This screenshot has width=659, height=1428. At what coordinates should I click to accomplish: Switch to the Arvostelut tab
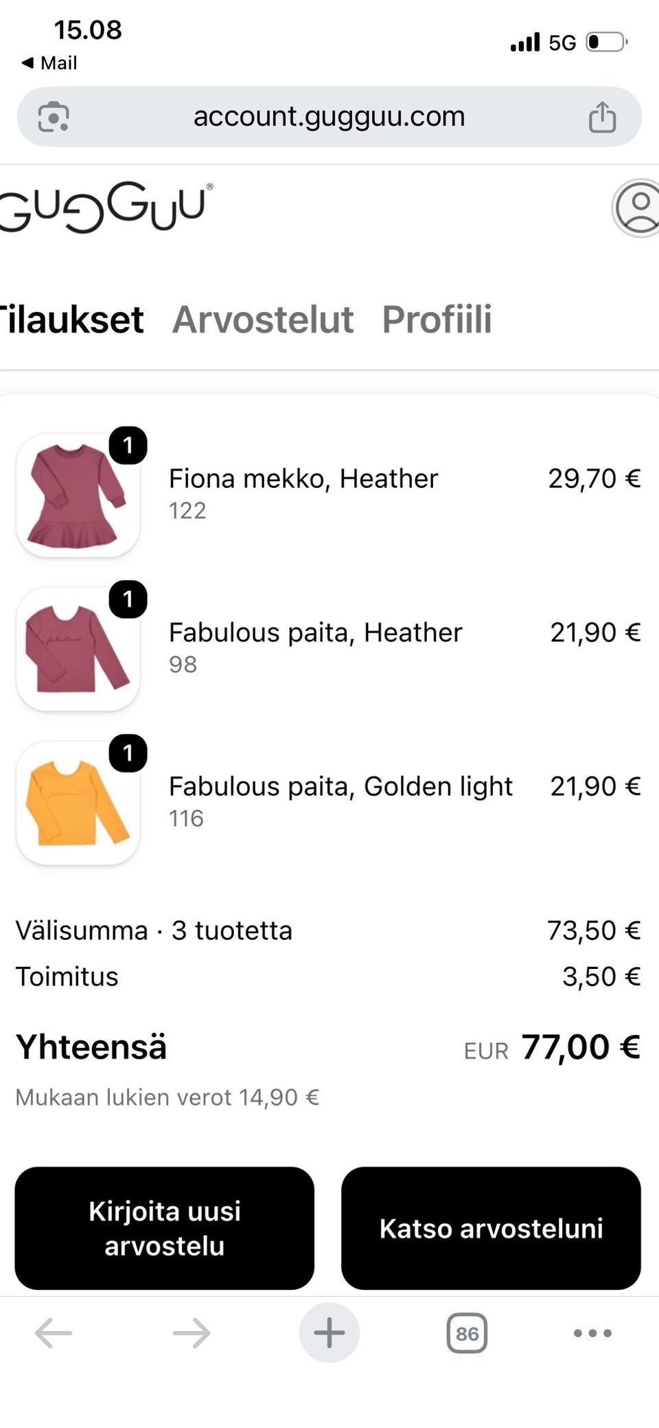pos(263,320)
